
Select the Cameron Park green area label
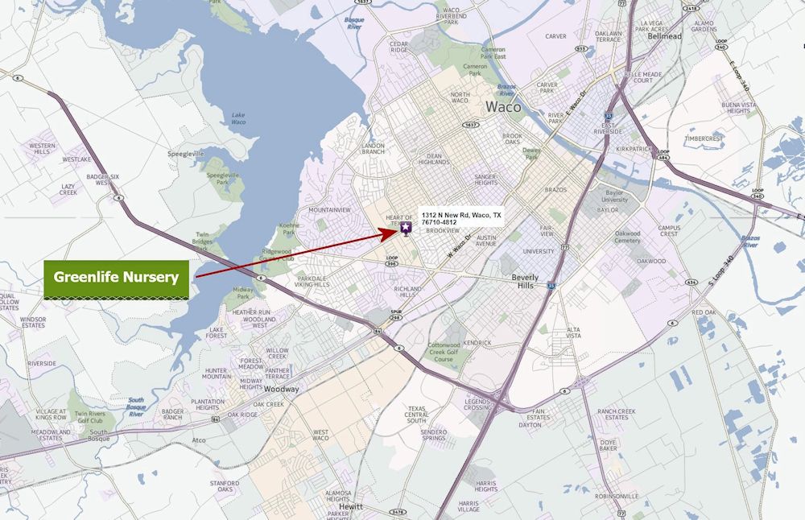pos(475,70)
